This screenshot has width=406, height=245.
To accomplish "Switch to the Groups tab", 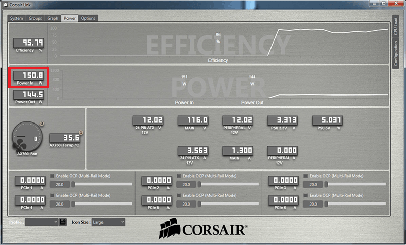I will [35, 18].
